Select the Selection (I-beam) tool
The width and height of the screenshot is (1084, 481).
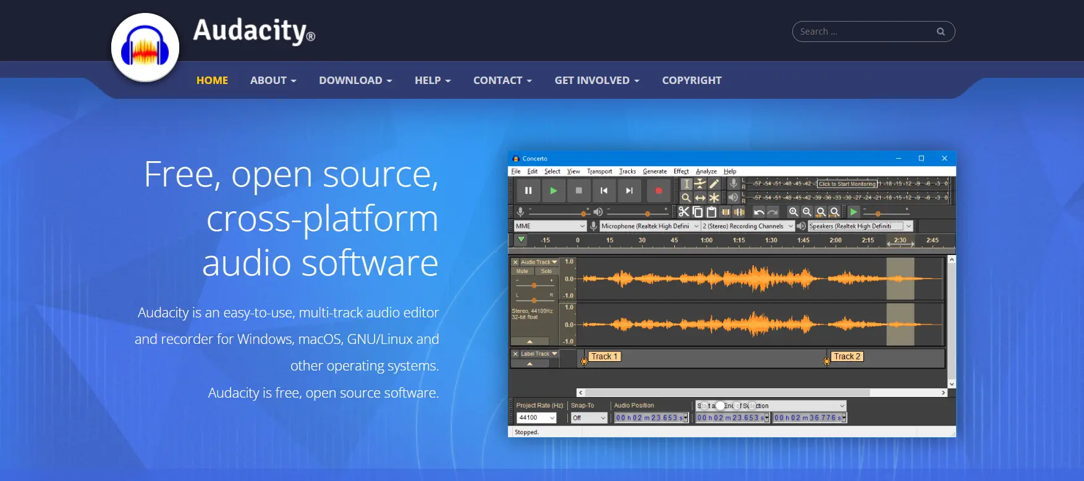(x=686, y=184)
